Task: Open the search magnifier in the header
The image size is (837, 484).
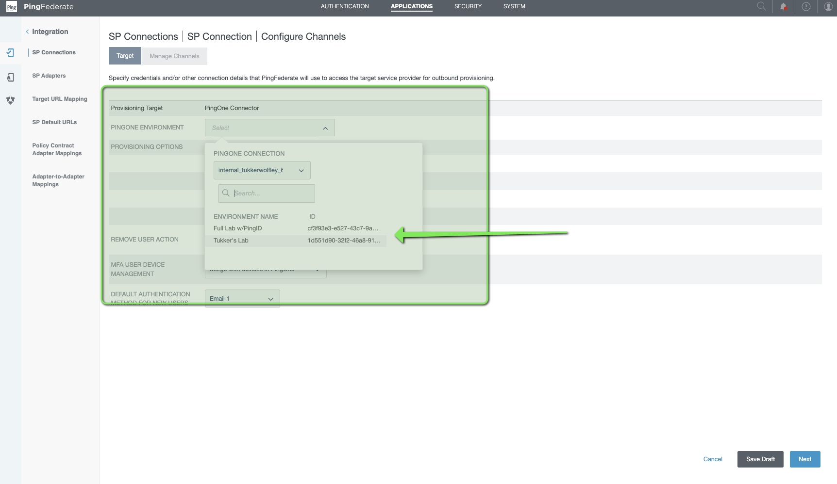Action: point(761,7)
